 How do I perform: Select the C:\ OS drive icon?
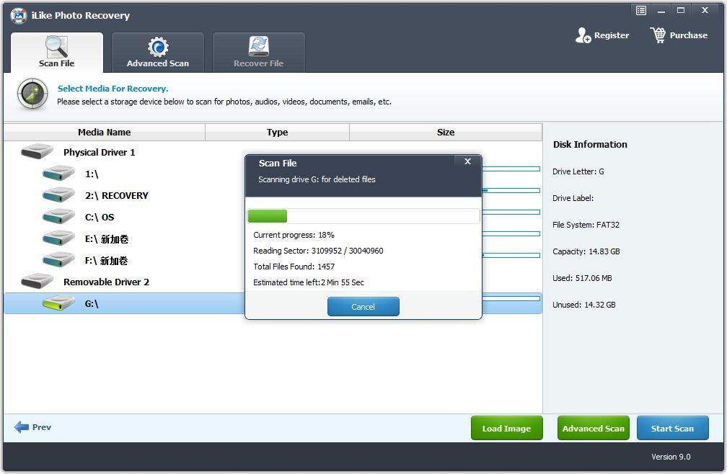(x=58, y=217)
